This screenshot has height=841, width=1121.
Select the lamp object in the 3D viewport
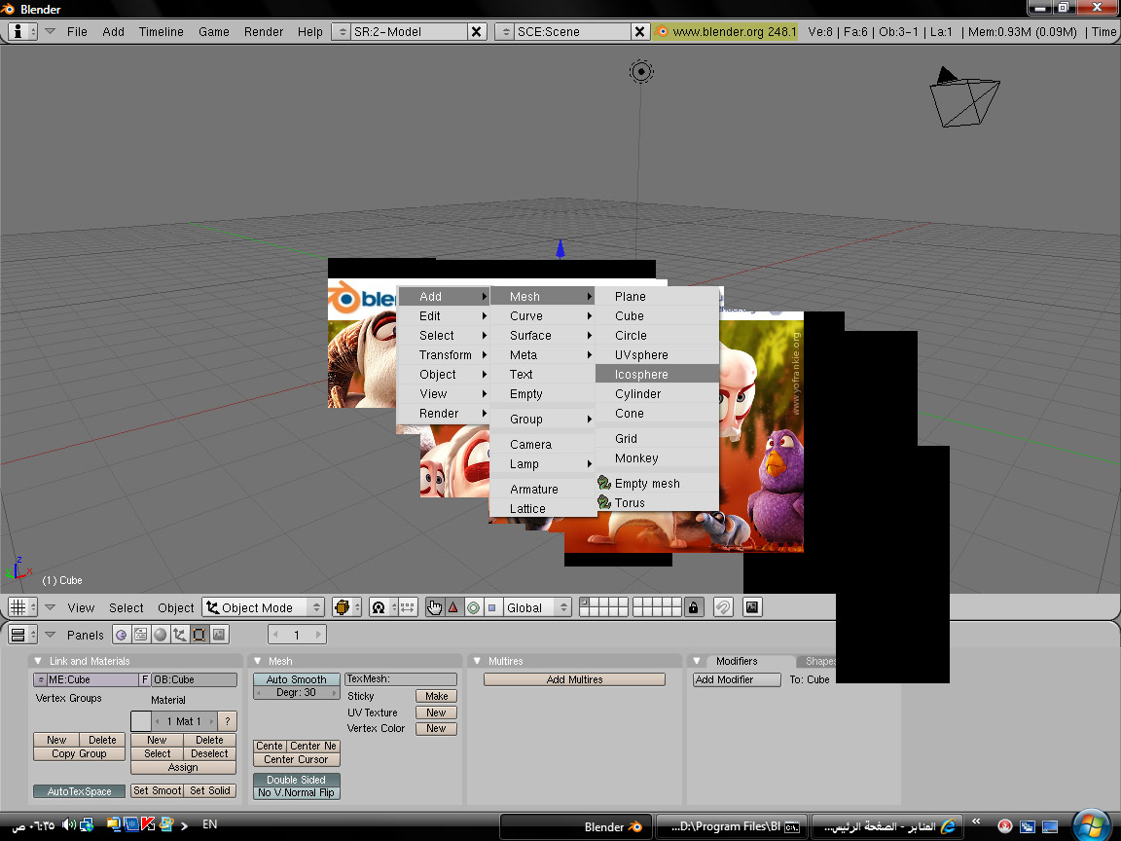coord(641,71)
